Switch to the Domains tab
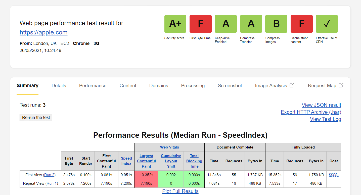This screenshot has width=361, height=195. [x=159, y=85]
